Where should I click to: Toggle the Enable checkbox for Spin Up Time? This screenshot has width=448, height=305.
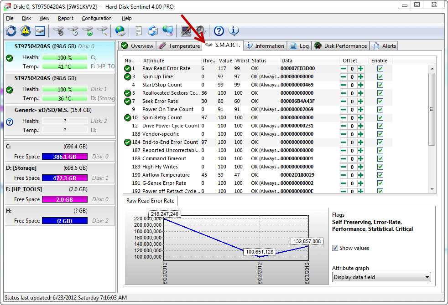380,76
